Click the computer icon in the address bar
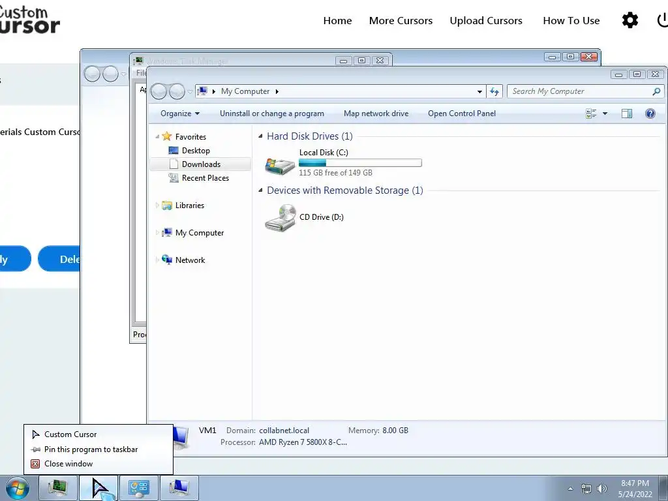The height and width of the screenshot is (501, 668). coord(202,91)
